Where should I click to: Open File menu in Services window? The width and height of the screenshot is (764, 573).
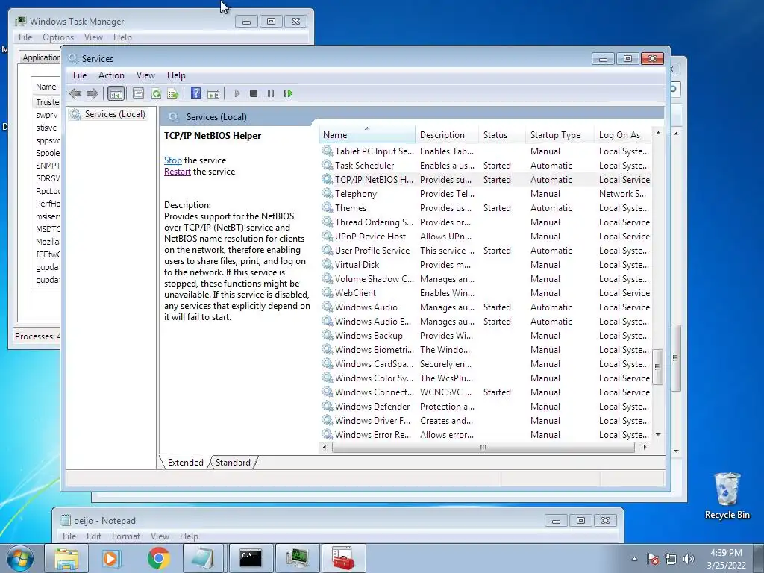(x=80, y=75)
